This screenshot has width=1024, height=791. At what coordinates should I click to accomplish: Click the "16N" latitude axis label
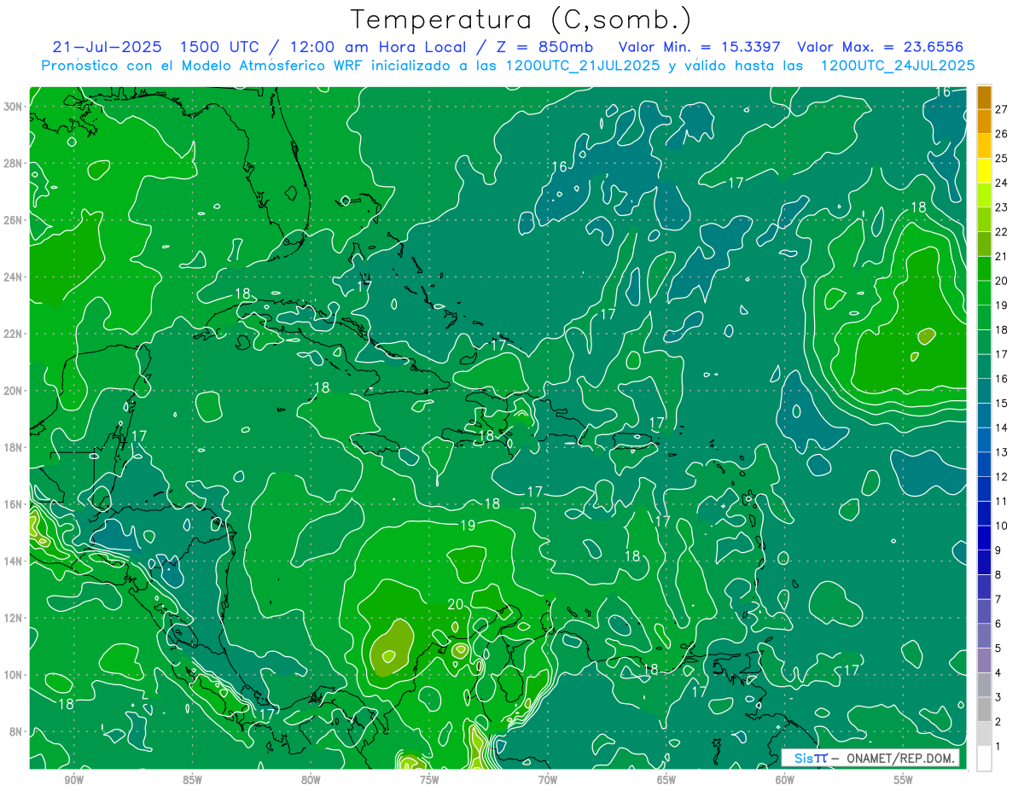click(13, 504)
